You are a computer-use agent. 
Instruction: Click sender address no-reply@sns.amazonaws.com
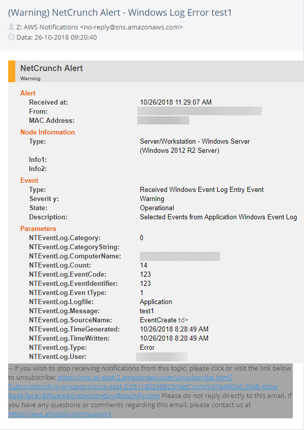click(x=131, y=27)
